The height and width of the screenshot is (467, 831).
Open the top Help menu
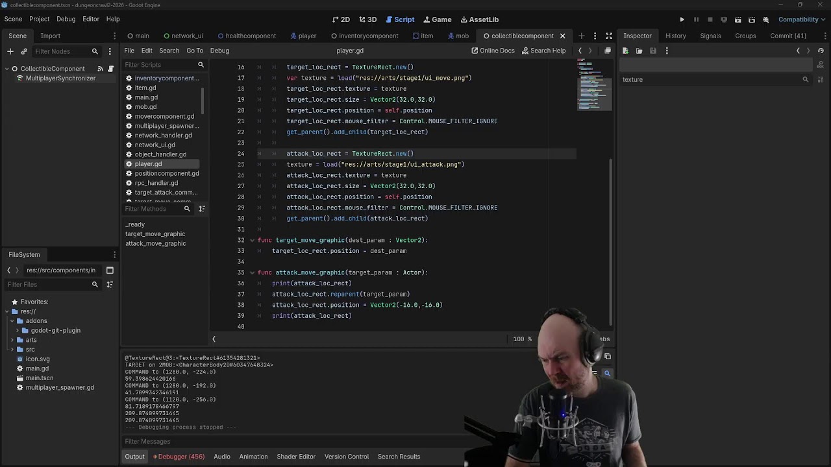[113, 19]
